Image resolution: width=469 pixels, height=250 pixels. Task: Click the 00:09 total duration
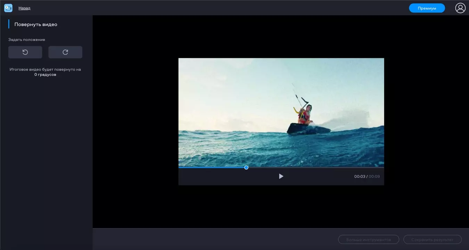pyautogui.click(x=374, y=176)
